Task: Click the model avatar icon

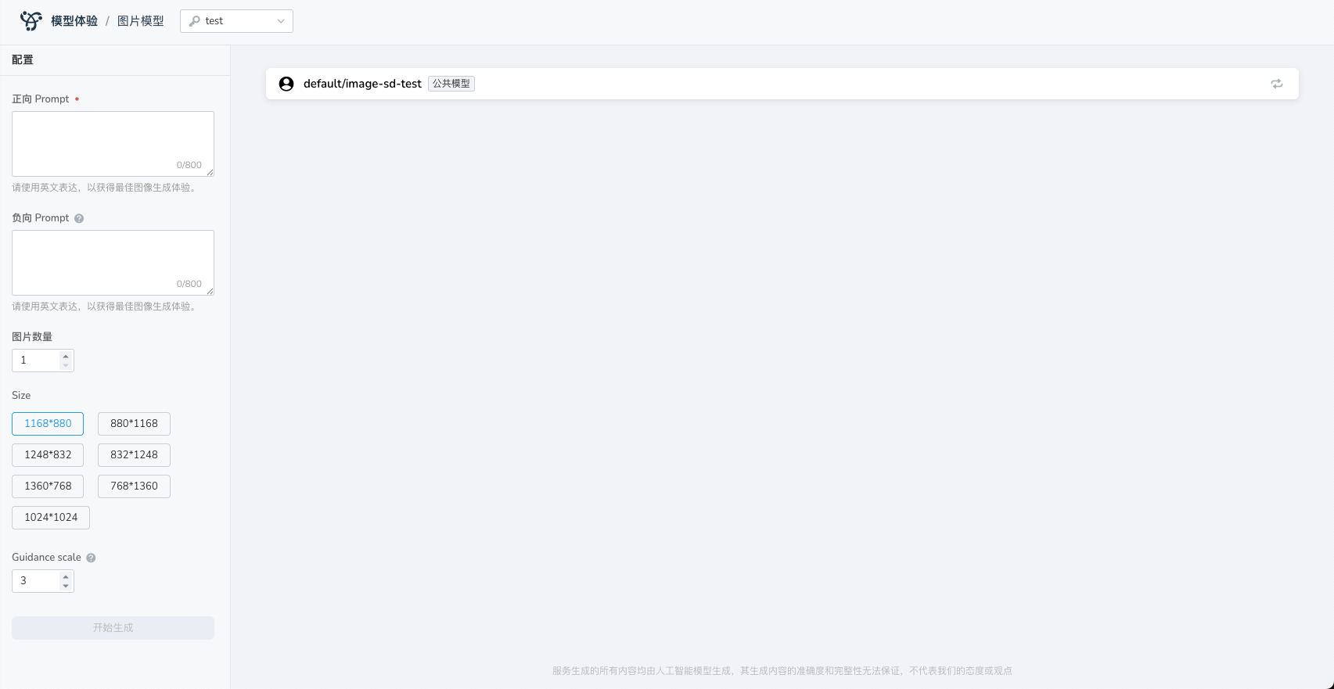Action: [286, 84]
